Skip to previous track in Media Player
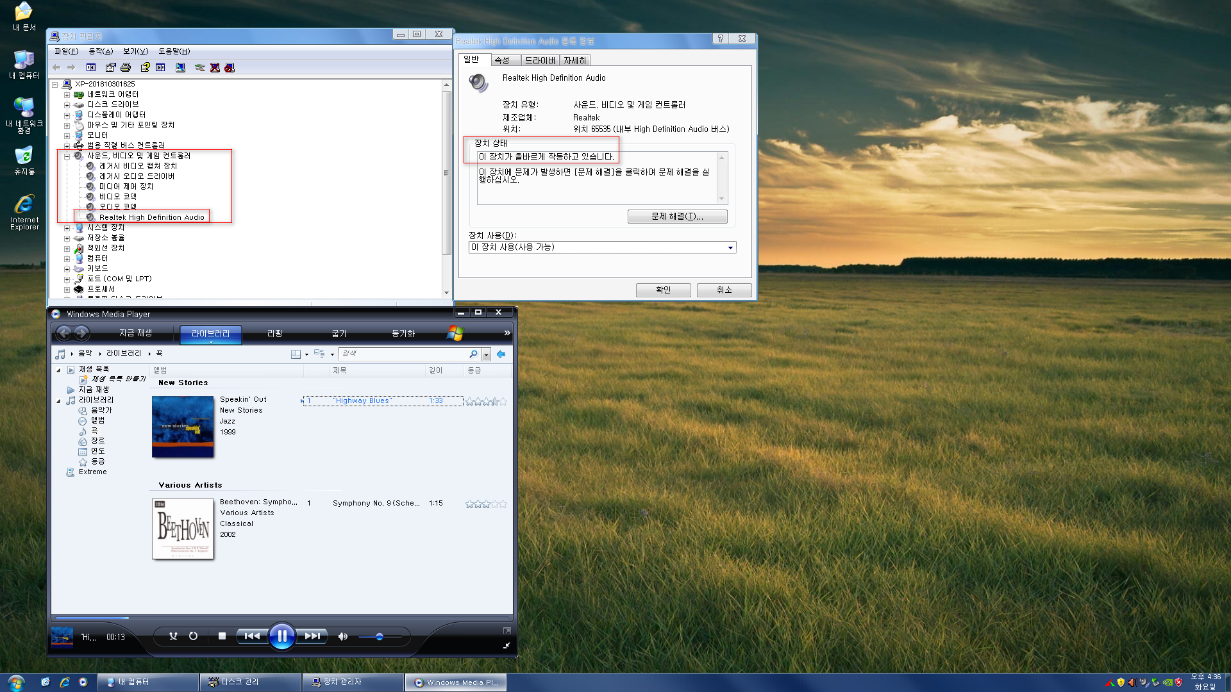Screen dimensions: 1231x692 [252, 636]
